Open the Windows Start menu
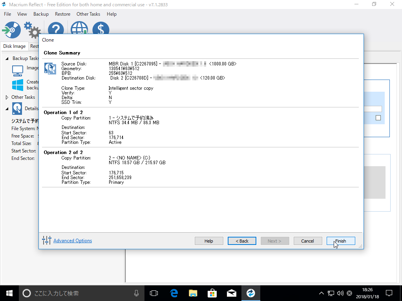Image resolution: width=402 pixels, height=301 pixels. click(x=9, y=293)
